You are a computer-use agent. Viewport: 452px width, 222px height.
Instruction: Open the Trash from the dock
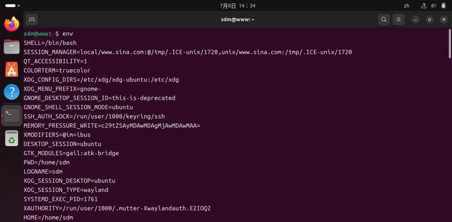[x=12, y=138]
